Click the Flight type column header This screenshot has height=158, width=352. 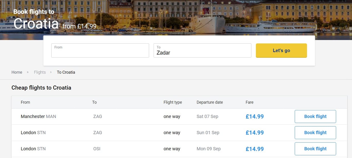173,102
